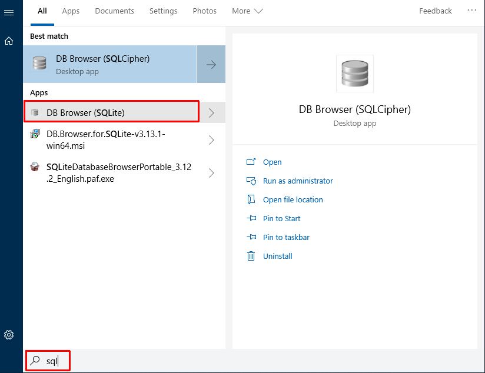Click the Pin to Start pin icon

251,218
